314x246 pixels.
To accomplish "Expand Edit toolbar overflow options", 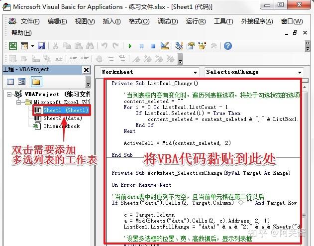I will (x=180, y=59).
